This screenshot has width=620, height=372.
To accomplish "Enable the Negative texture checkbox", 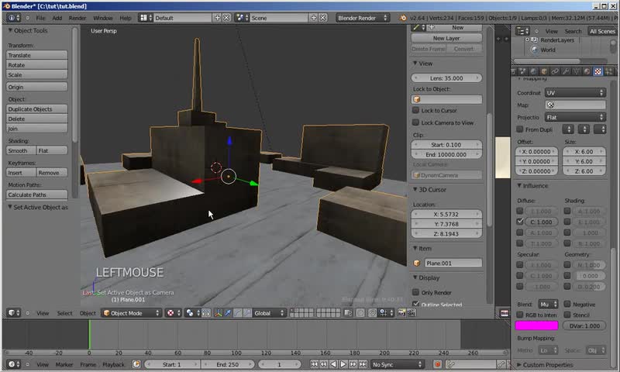I will [567, 304].
